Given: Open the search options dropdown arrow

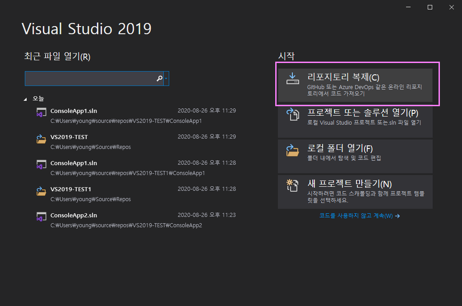Looking at the screenshot, I should click(x=166, y=78).
